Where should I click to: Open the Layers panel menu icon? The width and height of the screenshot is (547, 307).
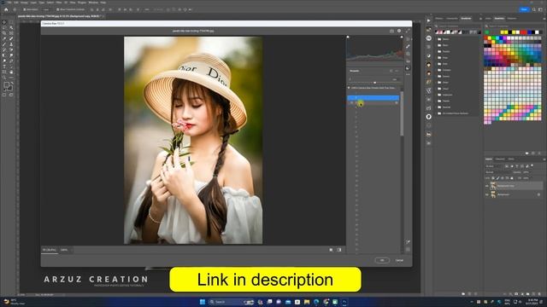pos(544,159)
